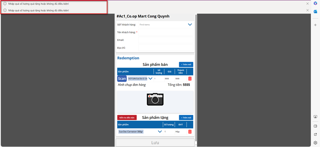Click the Lưu save button
Image resolution: width=320 pixels, height=147 pixels.
coord(155,142)
